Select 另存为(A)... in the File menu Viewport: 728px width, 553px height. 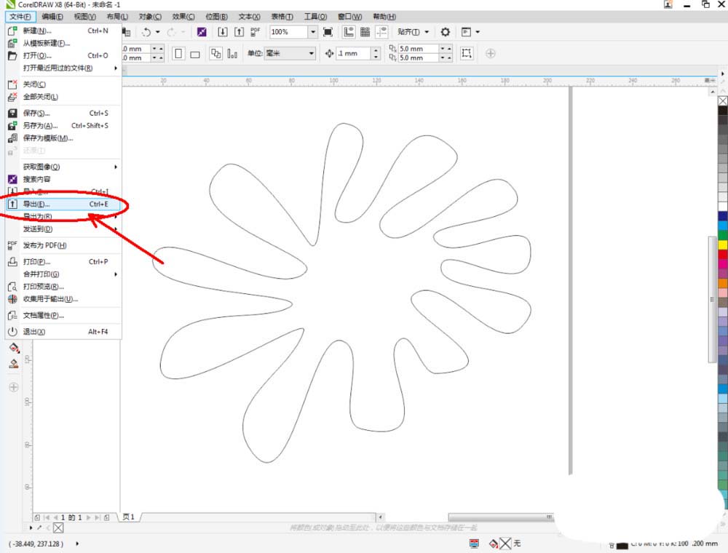pos(40,126)
